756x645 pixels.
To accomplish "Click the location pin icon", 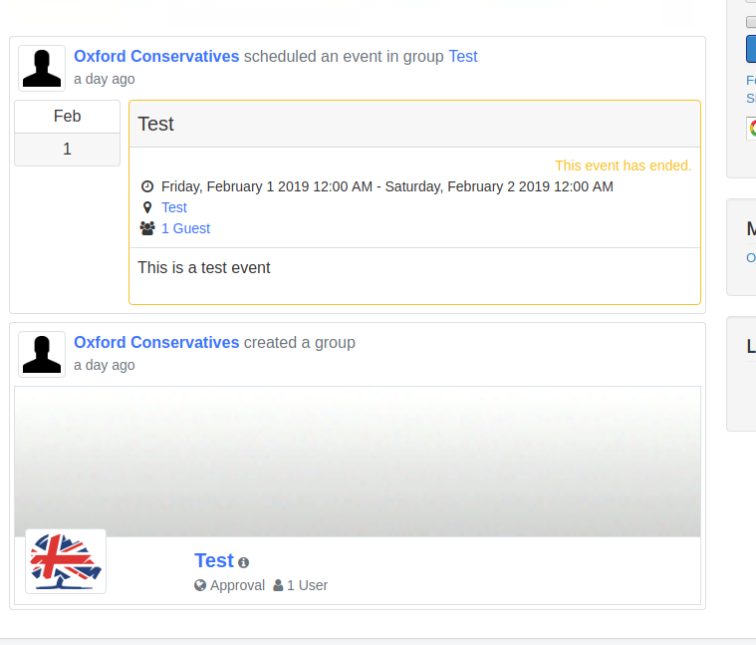I will tap(147, 207).
